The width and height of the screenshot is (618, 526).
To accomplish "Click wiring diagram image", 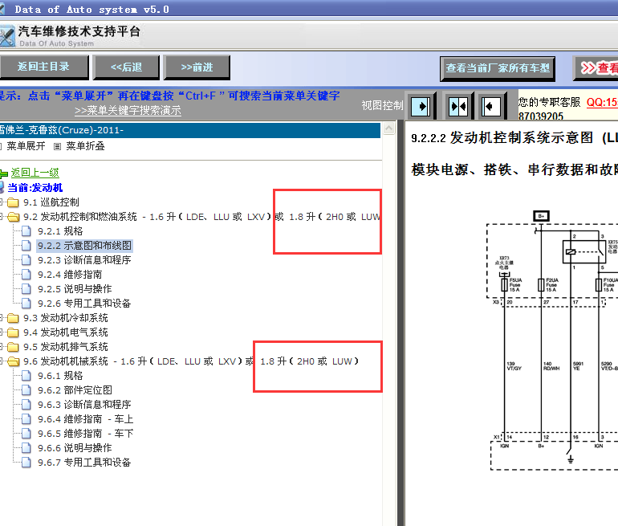I will [x=552, y=341].
